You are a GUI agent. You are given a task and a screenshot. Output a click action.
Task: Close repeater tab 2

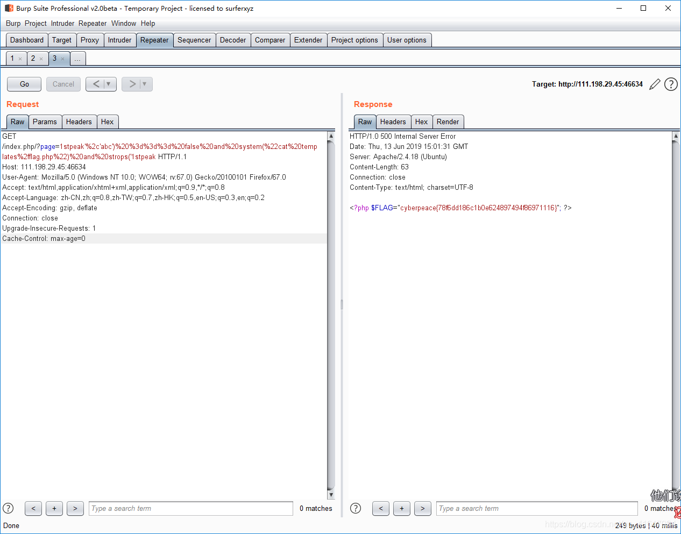41,59
